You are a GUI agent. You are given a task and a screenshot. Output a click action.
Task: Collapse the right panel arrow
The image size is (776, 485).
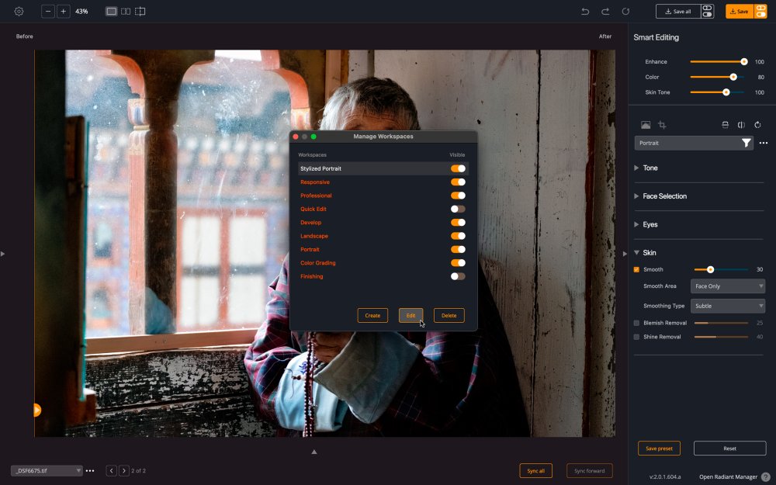coord(625,254)
